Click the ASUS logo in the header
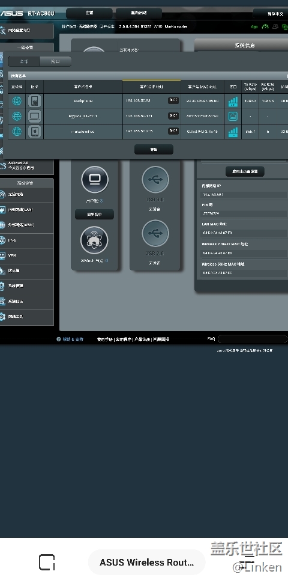This screenshot has height=586, width=288. tap(11, 13)
